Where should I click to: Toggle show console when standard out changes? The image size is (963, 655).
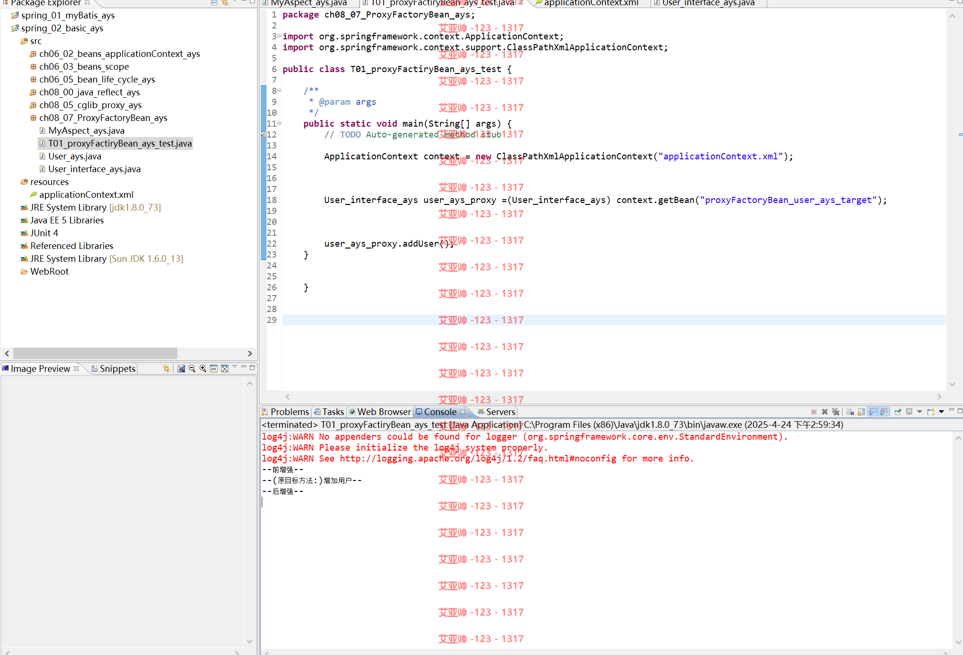click(x=872, y=412)
